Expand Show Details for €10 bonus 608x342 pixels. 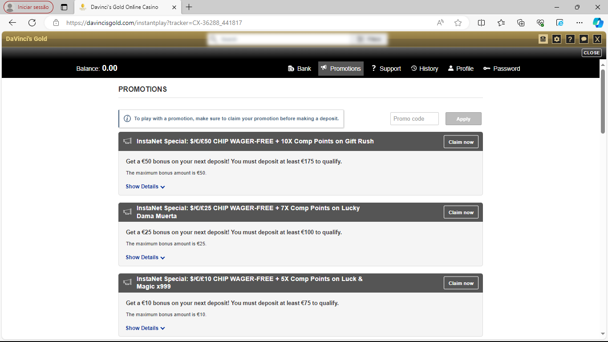pos(145,328)
